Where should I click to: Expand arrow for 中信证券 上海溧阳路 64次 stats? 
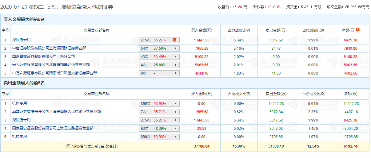pos(175,48)
